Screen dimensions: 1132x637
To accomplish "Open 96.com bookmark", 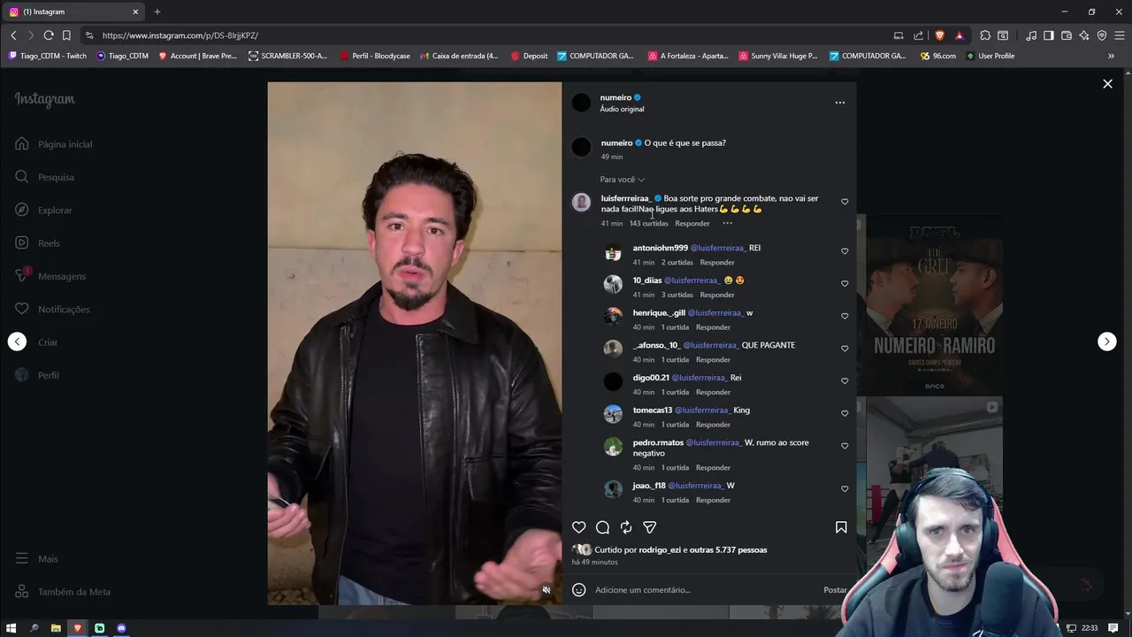I will pos(937,56).
